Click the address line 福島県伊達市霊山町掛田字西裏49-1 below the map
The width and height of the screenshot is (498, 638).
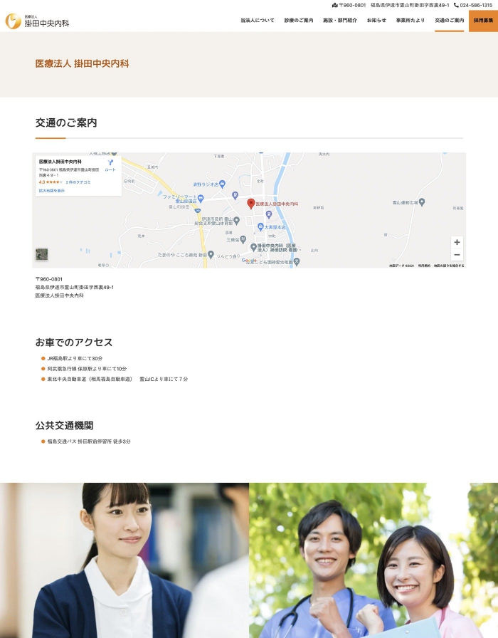tap(75, 287)
